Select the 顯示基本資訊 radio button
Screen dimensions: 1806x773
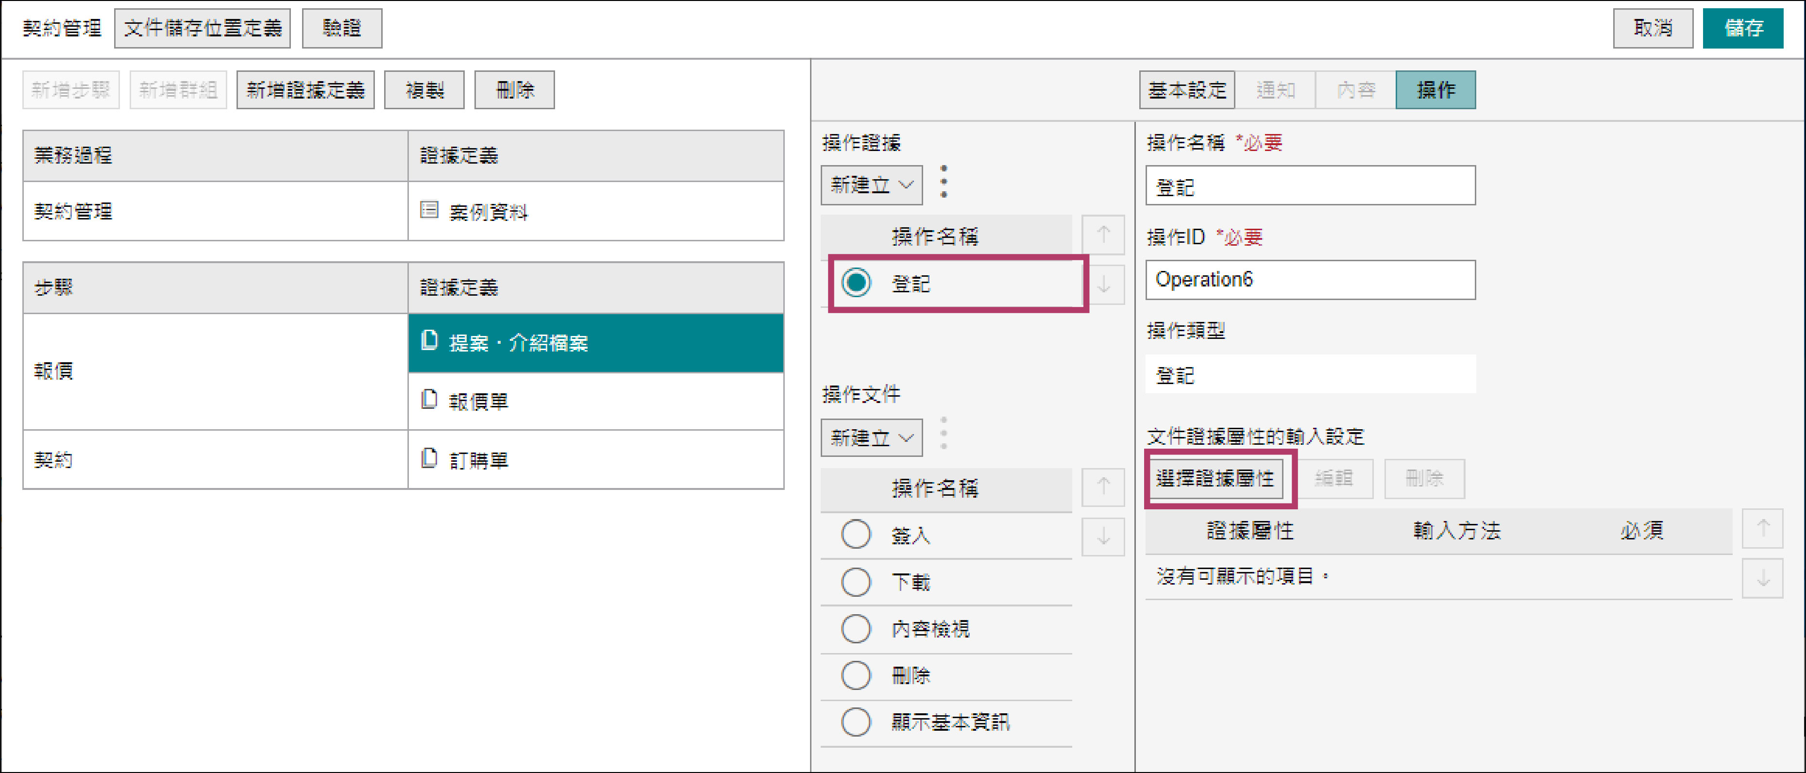click(856, 722)
